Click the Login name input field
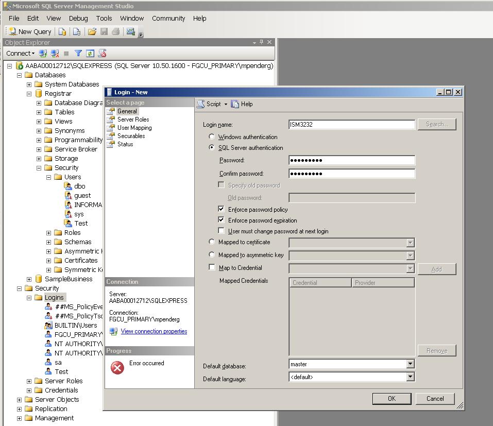Image resolution: width=493 pixels, height=426 pixels. tap(352, 125)
